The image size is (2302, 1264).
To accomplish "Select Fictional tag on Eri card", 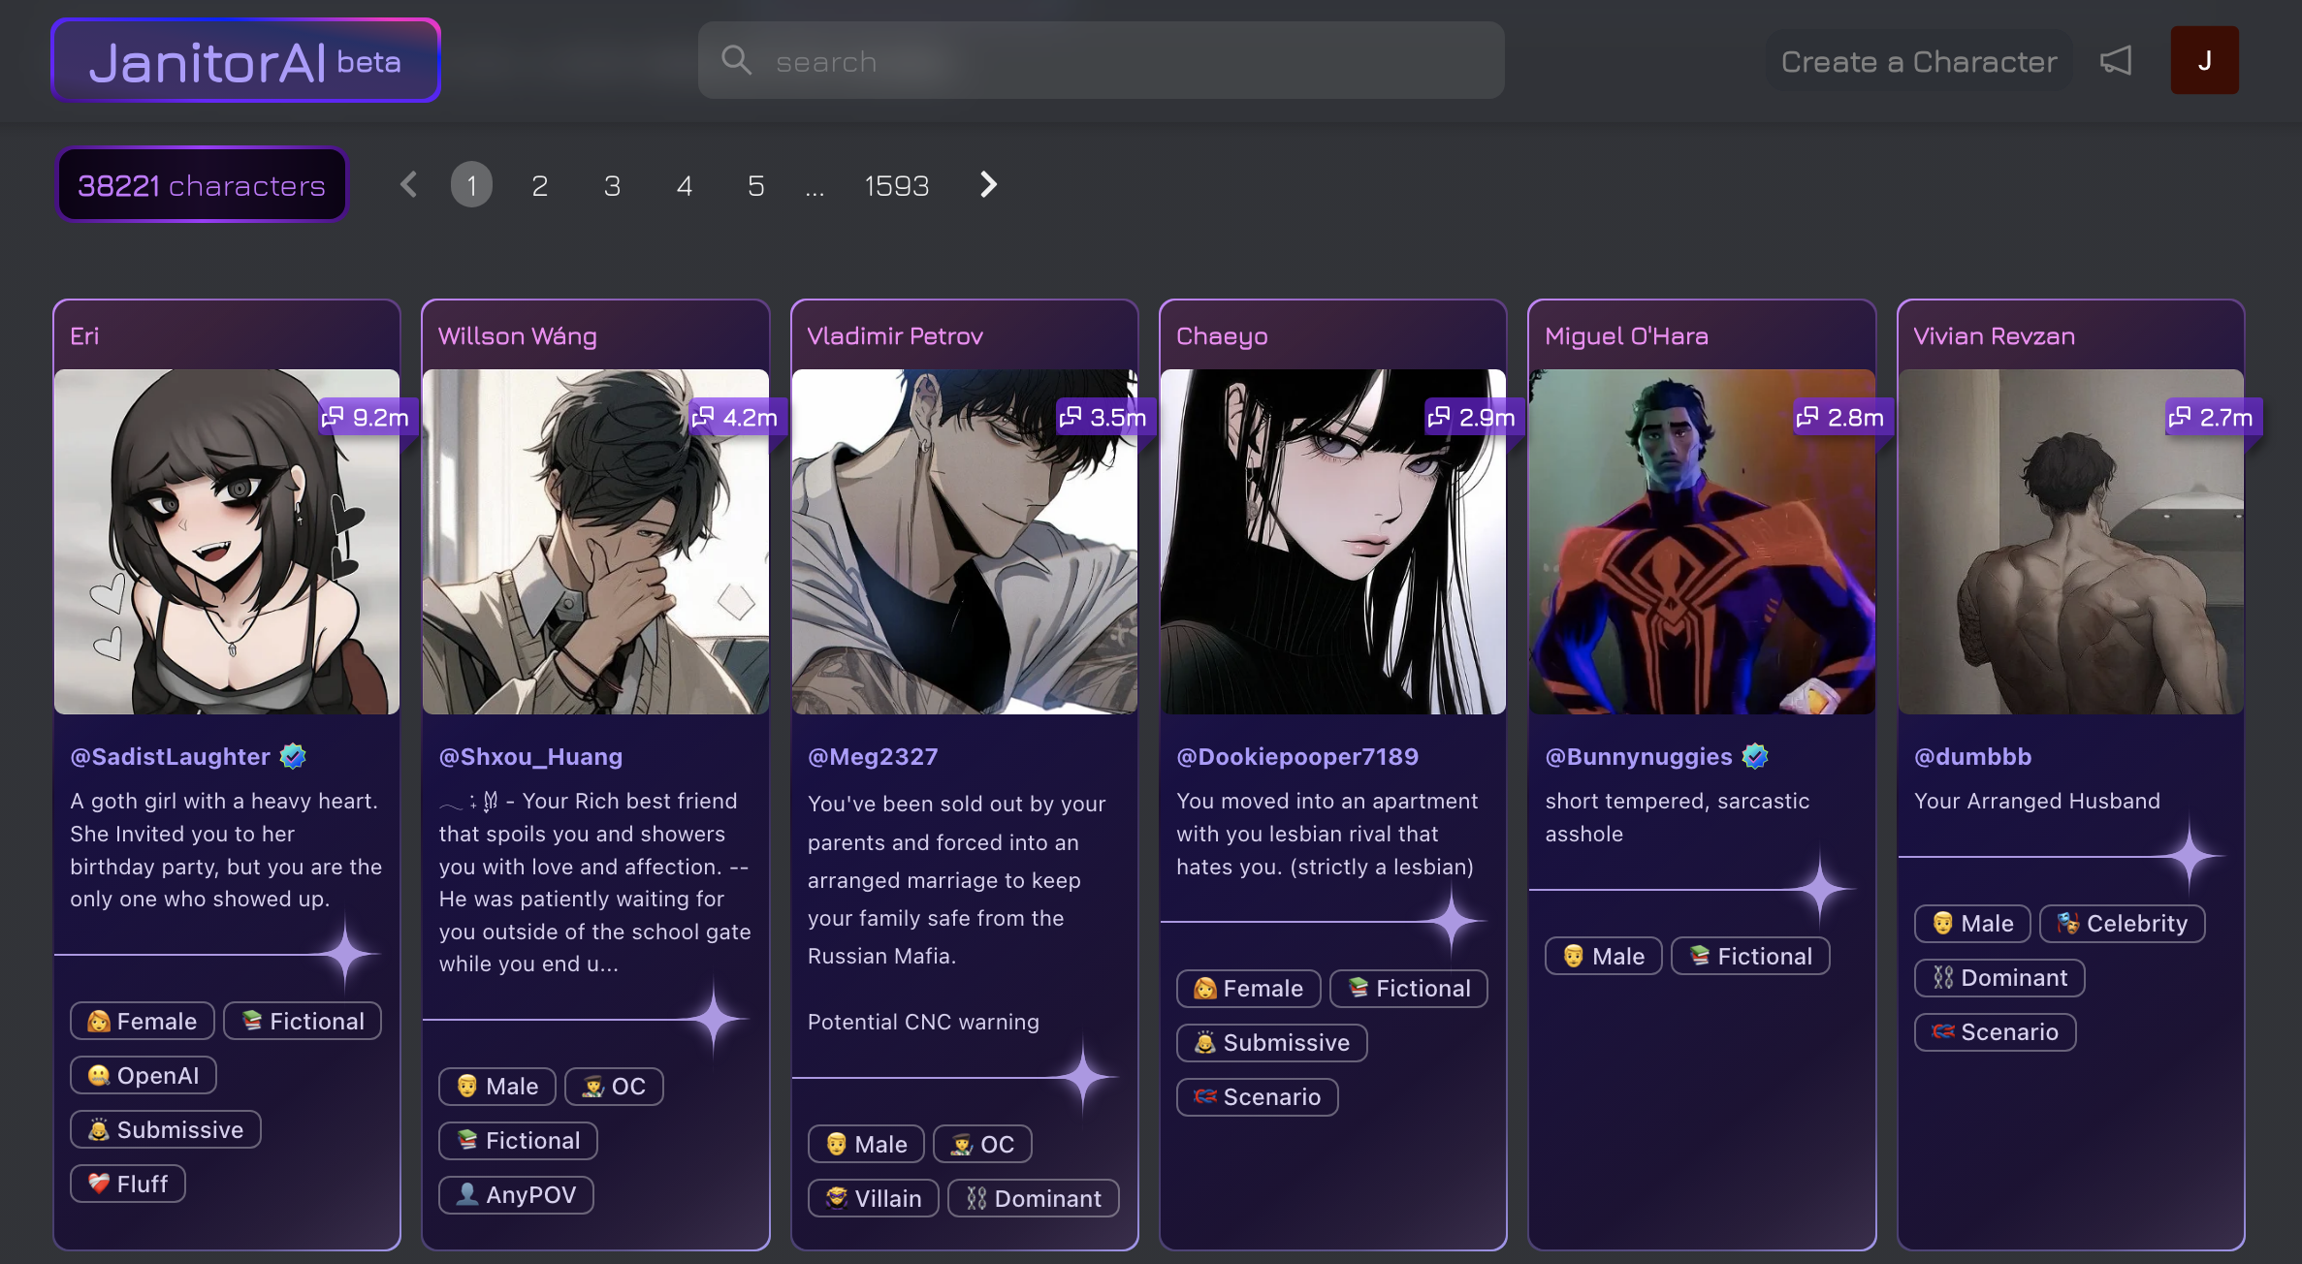I will 303,1021.
